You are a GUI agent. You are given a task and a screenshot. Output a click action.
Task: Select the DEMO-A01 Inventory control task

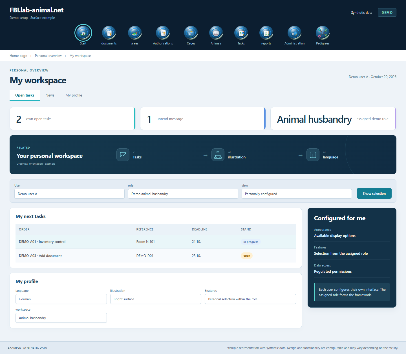(x=156, y=242)
